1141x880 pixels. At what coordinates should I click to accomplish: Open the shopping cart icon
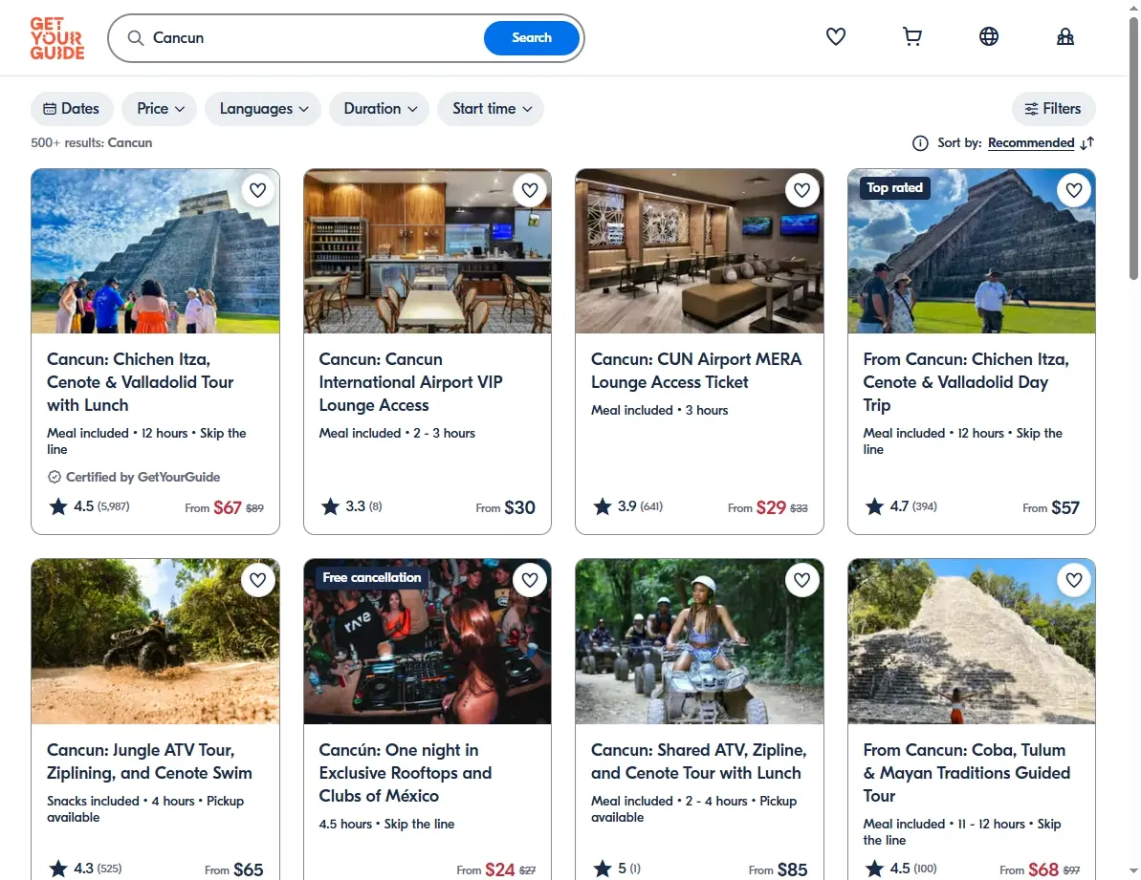pos(911,36)
